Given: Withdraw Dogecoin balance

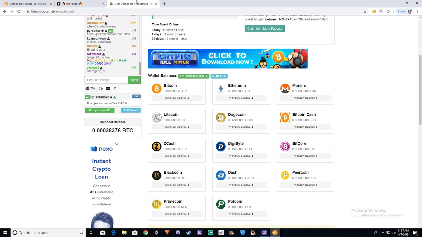Looking at the screenshot, I should [241, 127].
